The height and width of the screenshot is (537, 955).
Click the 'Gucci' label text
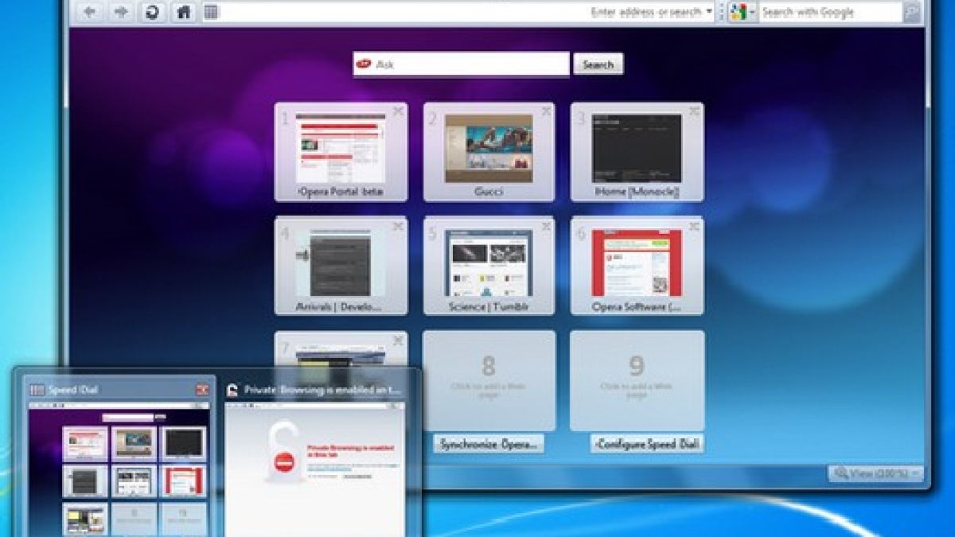[489, 192]
